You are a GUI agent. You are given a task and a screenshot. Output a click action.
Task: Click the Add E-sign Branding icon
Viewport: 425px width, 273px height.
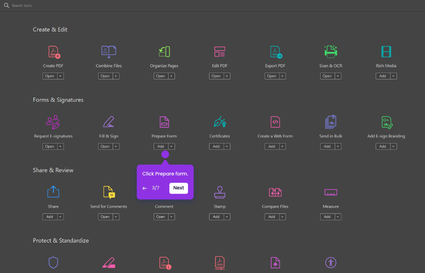point(387,123)
